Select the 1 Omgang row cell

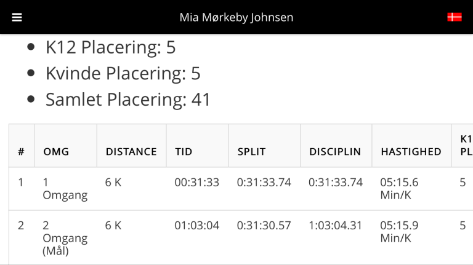tap(65, 189)
